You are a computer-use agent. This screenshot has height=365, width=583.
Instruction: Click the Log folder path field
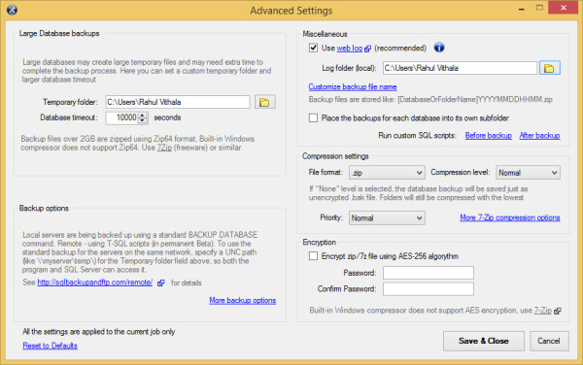(460, 68)
